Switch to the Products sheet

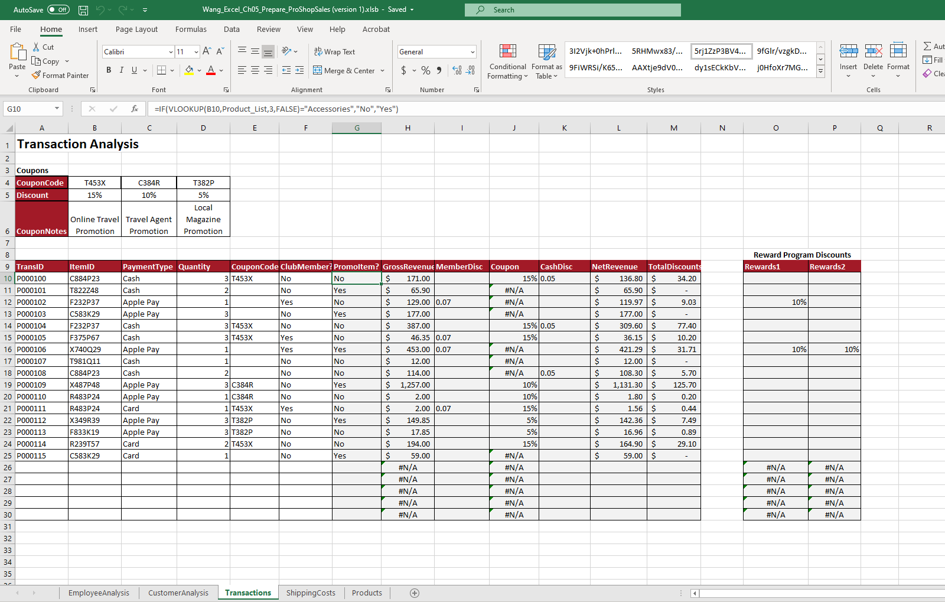367,593
